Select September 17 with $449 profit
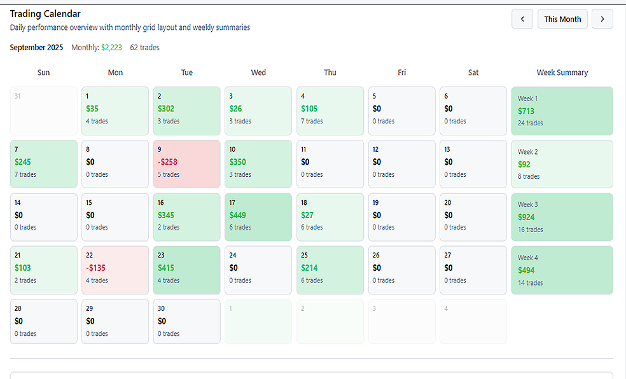Screen dimensions: 626x379 click(258, 217)
